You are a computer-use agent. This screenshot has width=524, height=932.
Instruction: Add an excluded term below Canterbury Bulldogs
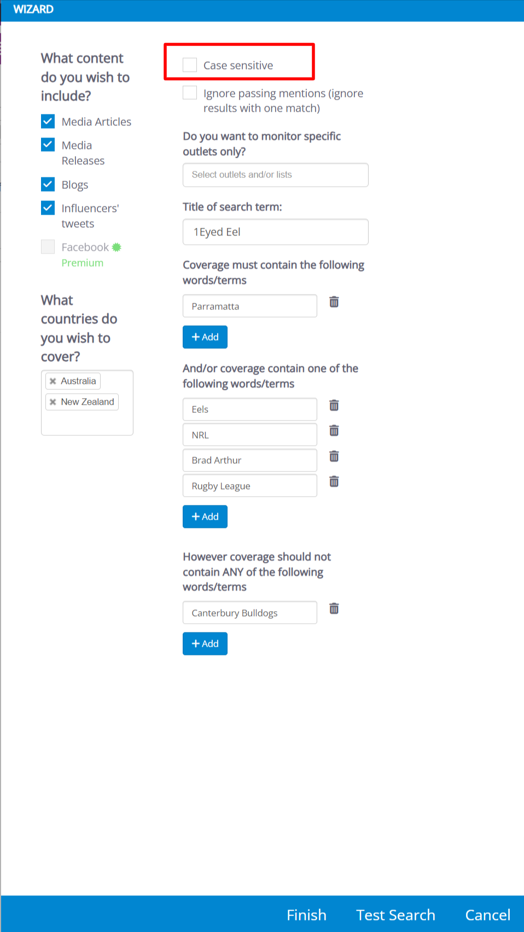pos(205,644)
